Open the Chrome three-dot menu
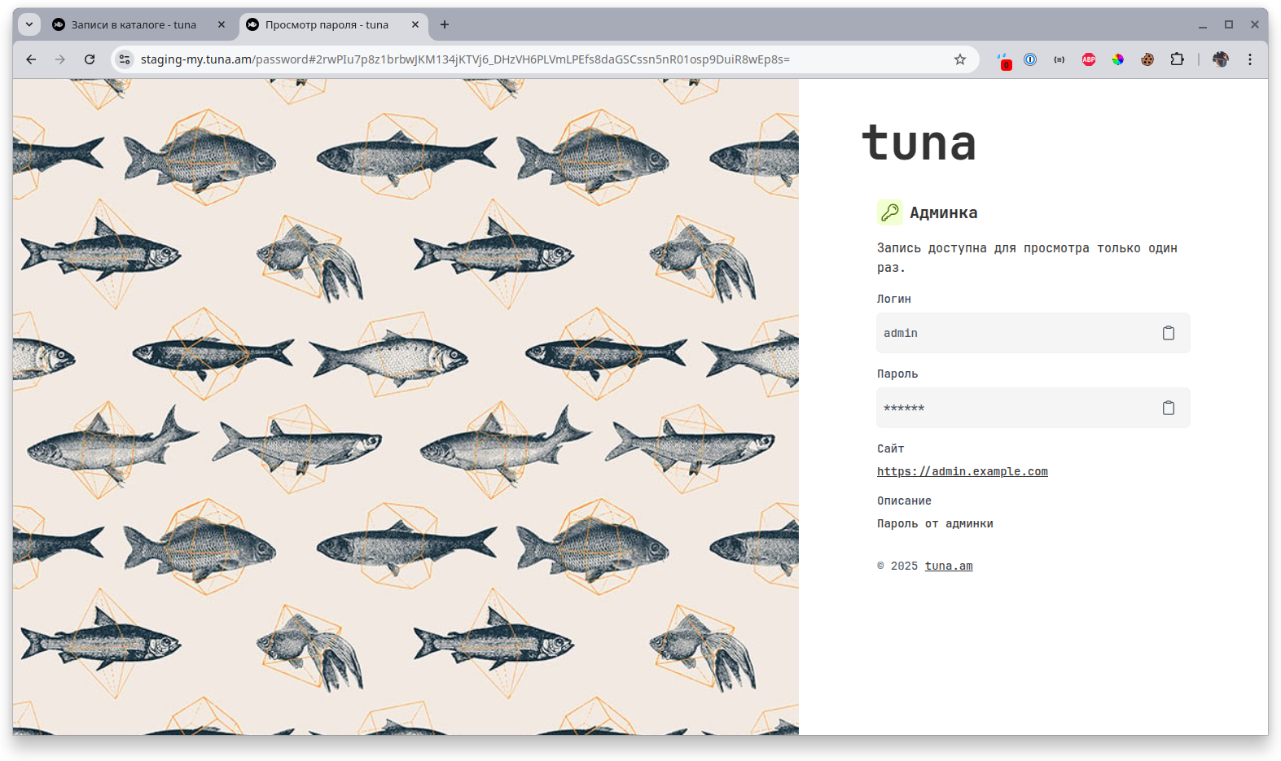 click(x=1249, y=59)
